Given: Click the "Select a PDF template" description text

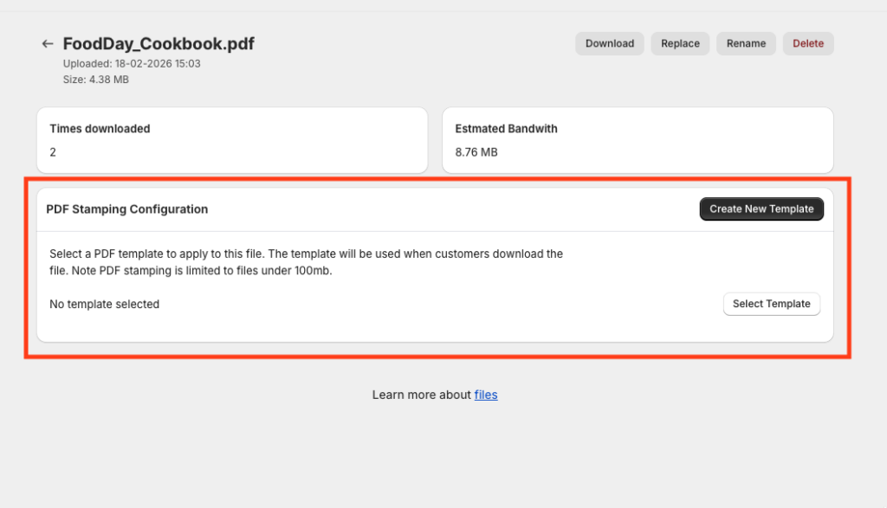Looking at the screenshot, I should pos(217,254).
